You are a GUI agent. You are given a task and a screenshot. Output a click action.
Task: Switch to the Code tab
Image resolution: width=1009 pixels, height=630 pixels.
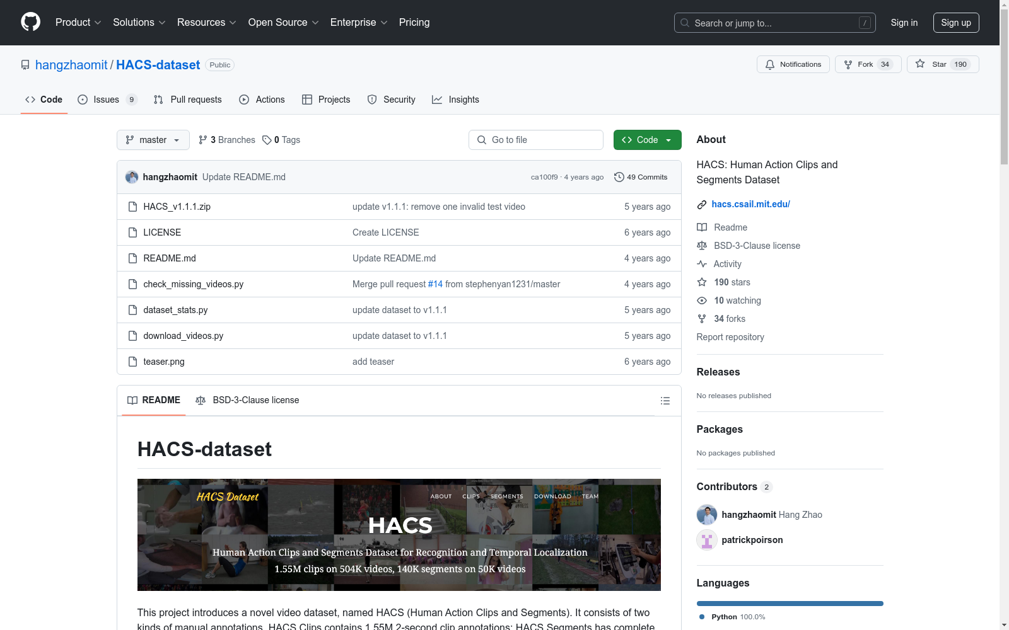tap(44, 100)
